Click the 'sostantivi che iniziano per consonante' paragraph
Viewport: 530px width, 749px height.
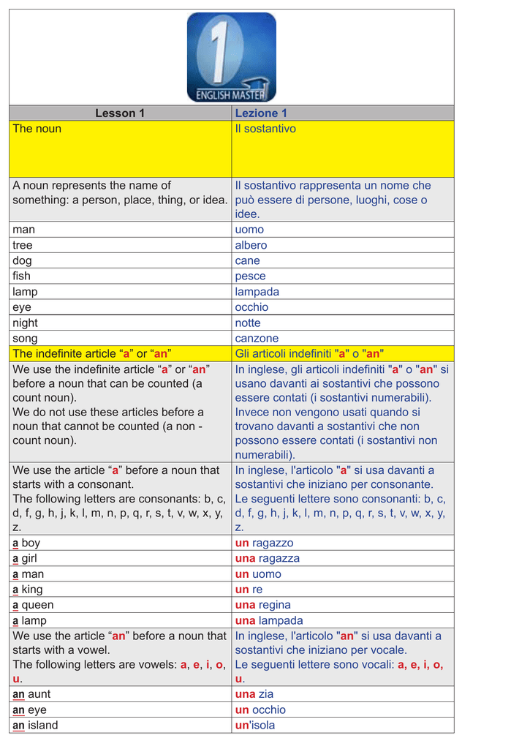point(343,499)
